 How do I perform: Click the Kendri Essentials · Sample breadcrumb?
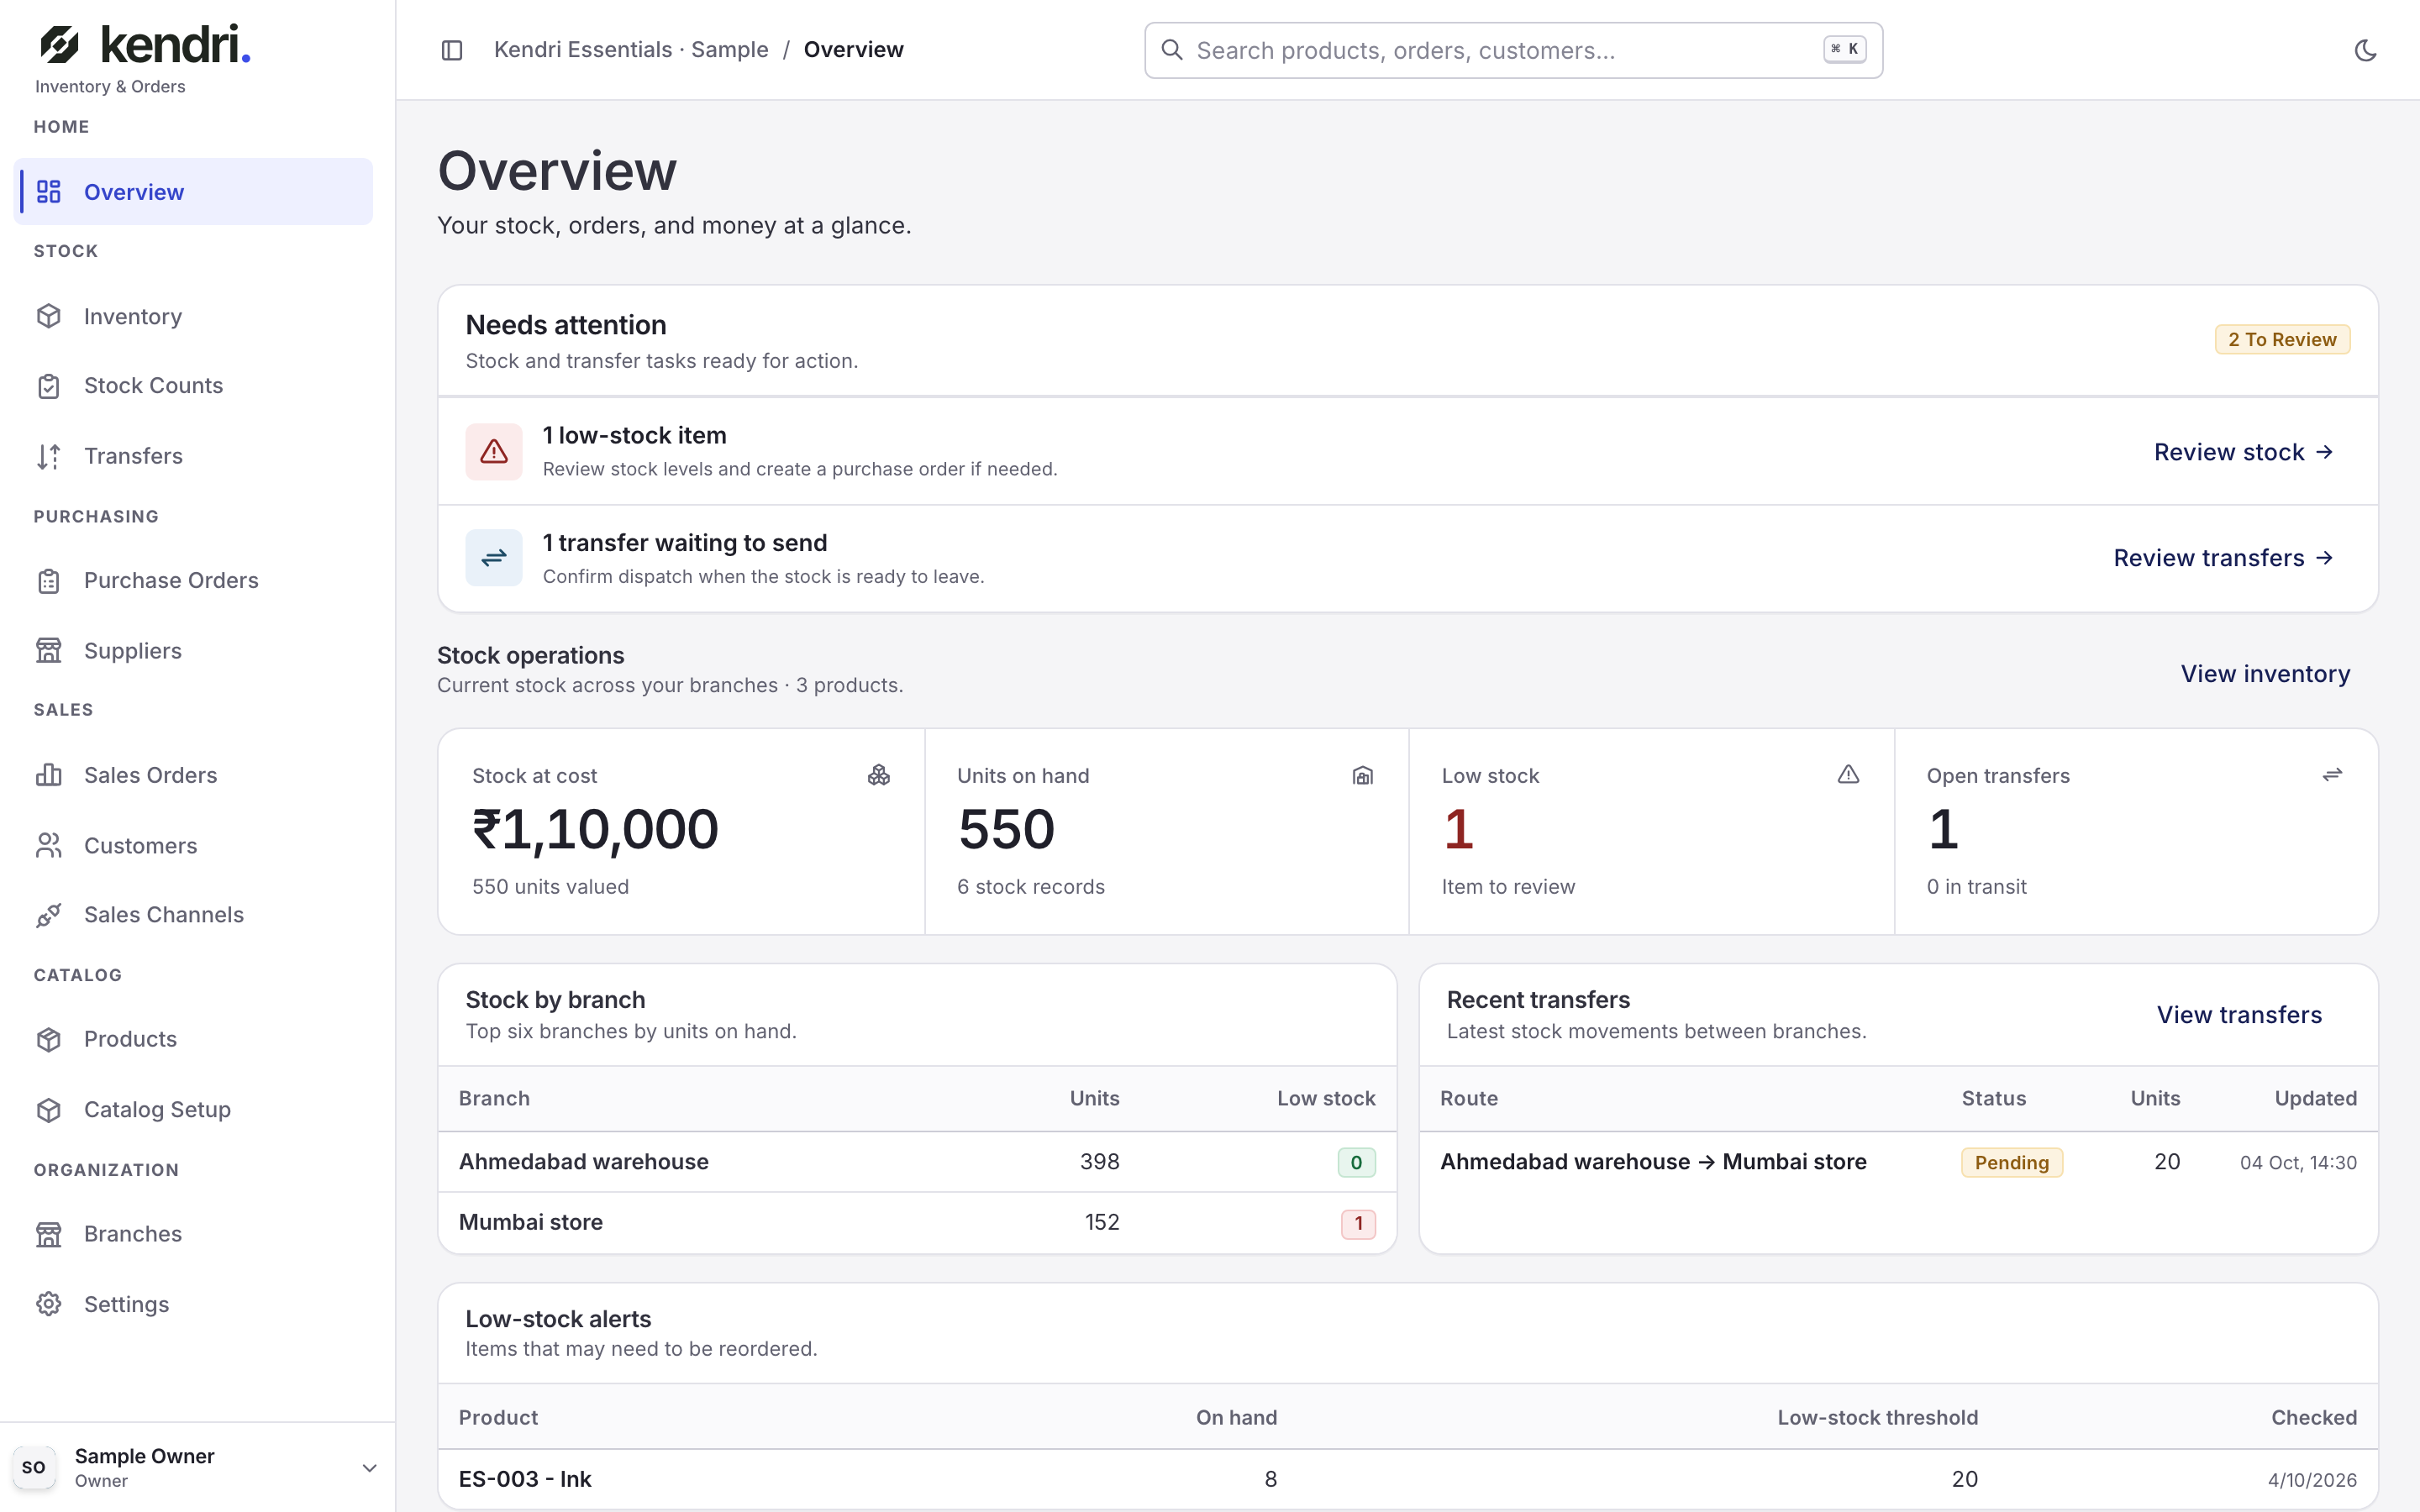pyautogui.click(x=631, y=50)
